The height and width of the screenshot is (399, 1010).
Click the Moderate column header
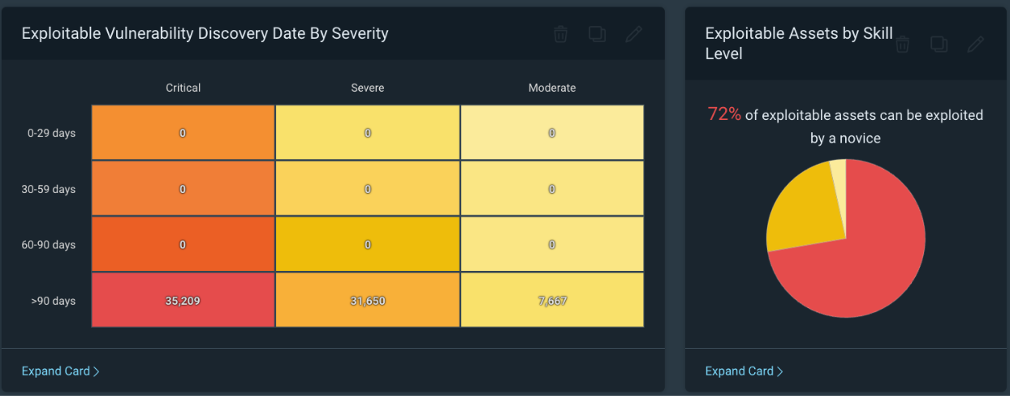coord(552,88)
